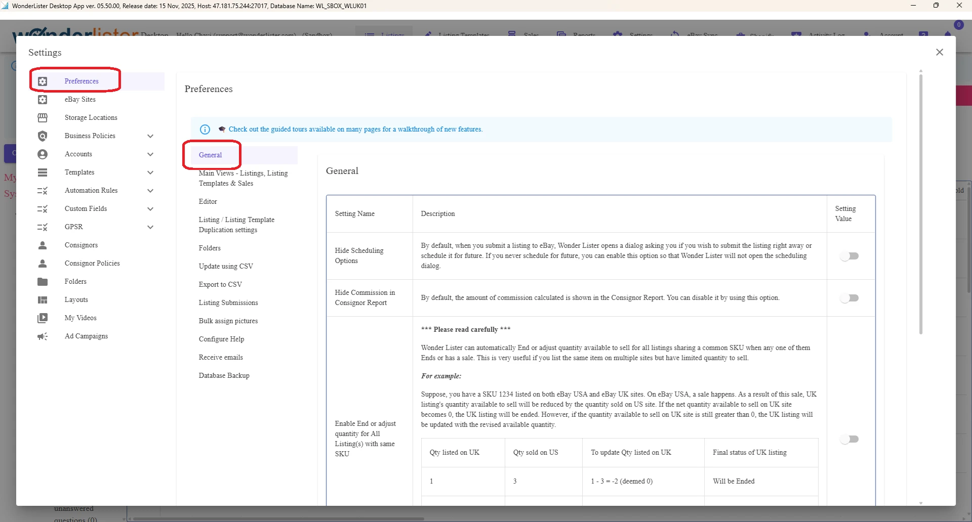Select the Database Backup preferences tab
This screenshot has width=972, height=522.
tap(224, 375)
